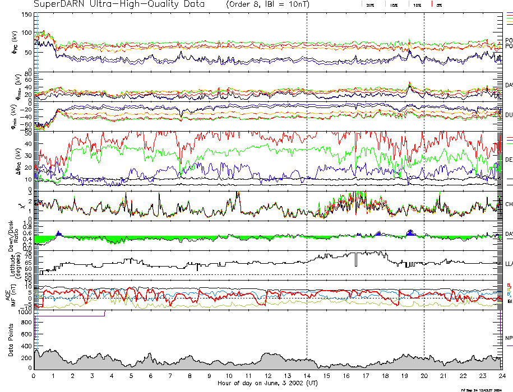Click the NP label right of Data Points panel
This screenshot has width=513, height=392.
pos(509,338)
